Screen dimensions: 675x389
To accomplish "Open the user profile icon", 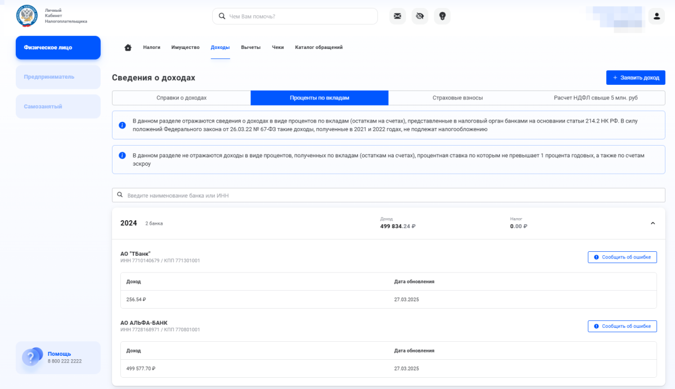I will click(656, 16).
